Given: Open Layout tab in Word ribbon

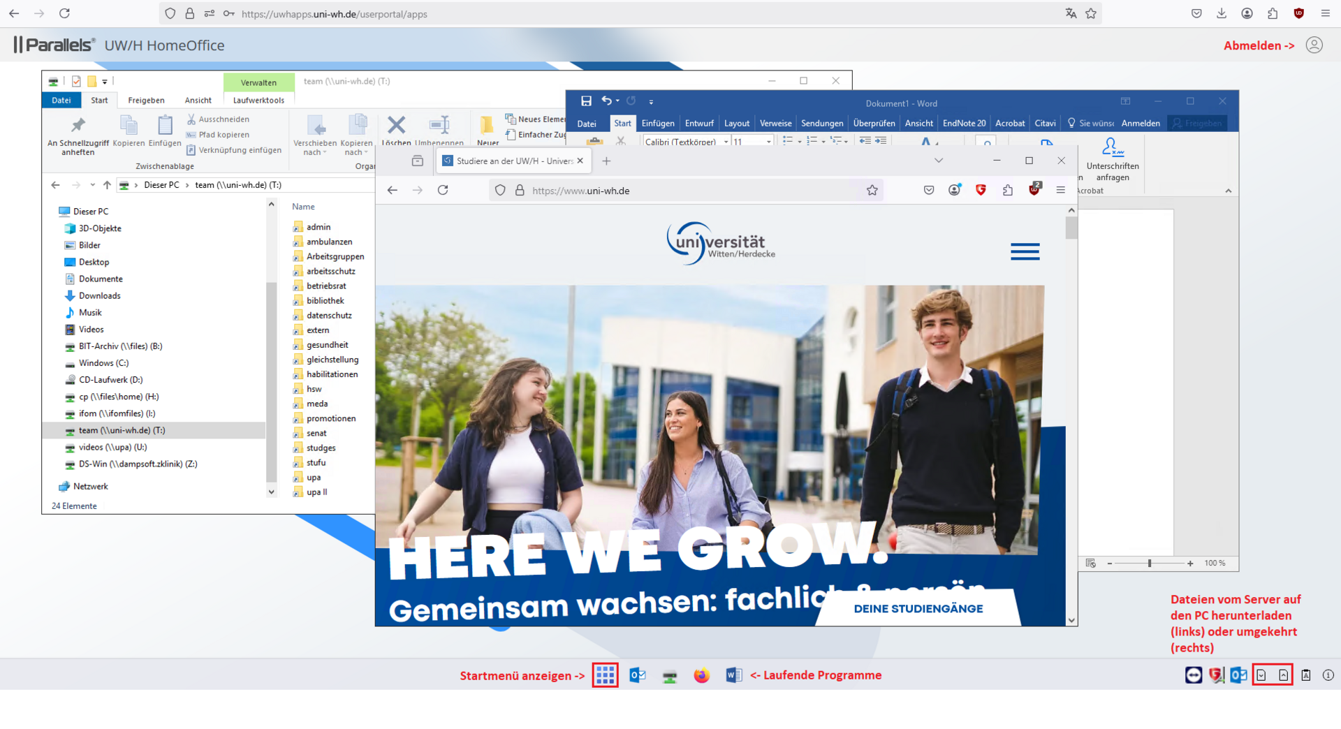Looking at the screenshot, I should [737, 123].
